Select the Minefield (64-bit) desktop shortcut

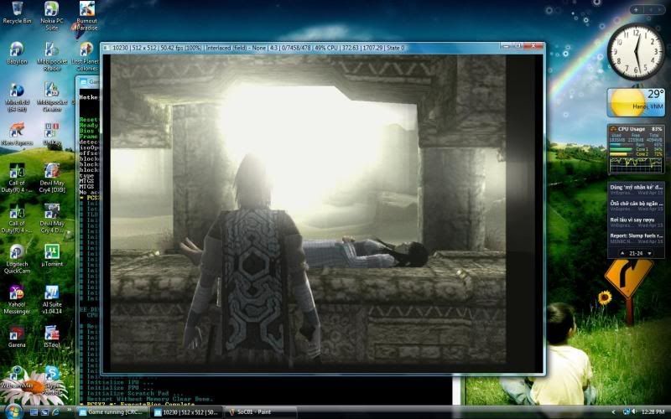(x=17, y=97)
